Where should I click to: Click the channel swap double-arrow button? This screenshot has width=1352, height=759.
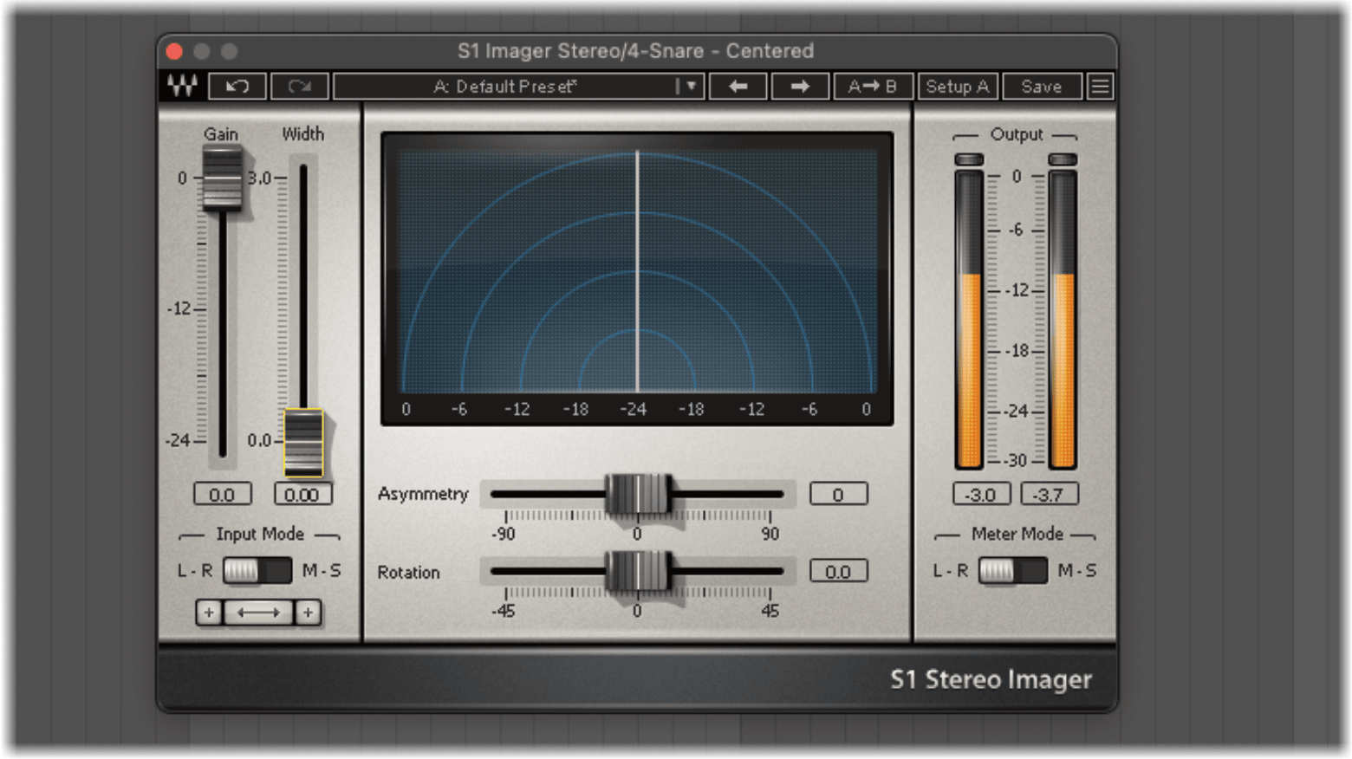(258, 613)
